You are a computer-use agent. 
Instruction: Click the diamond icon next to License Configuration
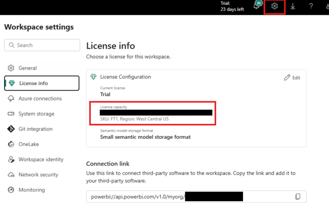click(93, 77)
